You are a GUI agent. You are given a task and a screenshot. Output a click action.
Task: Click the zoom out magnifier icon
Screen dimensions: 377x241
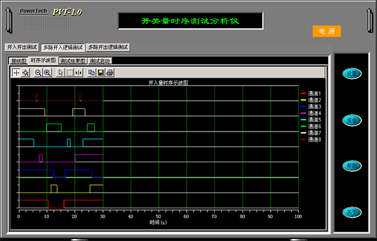38,73
